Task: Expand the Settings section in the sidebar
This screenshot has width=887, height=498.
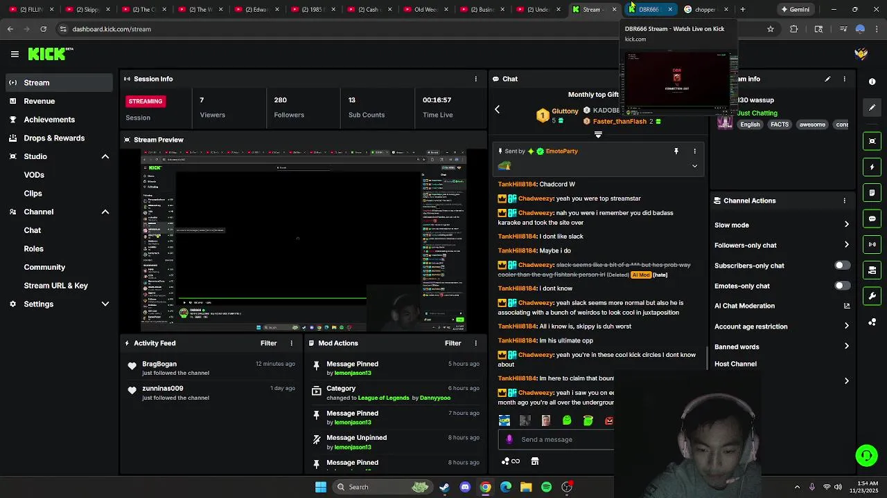Action: click(105, 304)
